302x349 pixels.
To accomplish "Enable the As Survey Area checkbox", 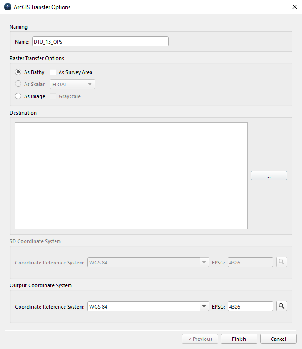I will (53, 72).
